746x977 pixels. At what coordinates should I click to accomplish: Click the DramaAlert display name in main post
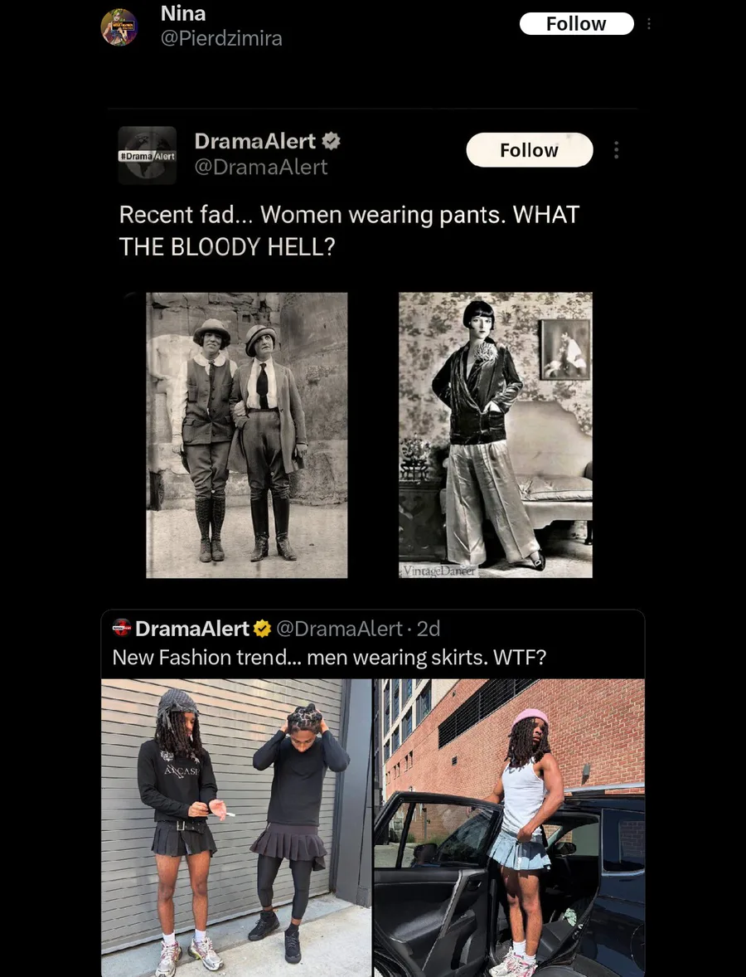255,142
